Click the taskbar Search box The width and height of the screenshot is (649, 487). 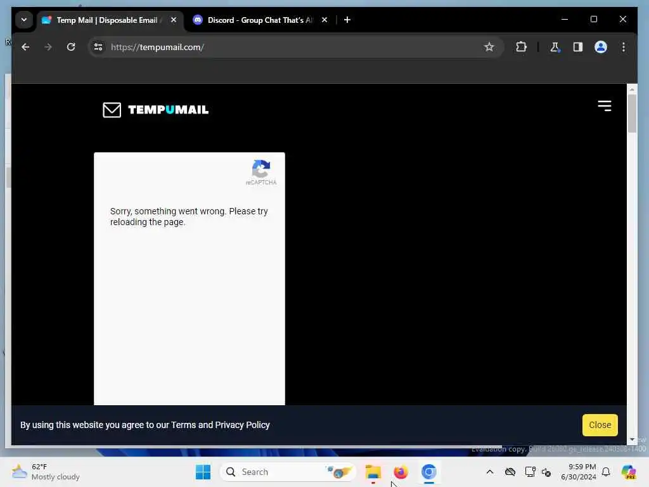click(x=288, y=472)
